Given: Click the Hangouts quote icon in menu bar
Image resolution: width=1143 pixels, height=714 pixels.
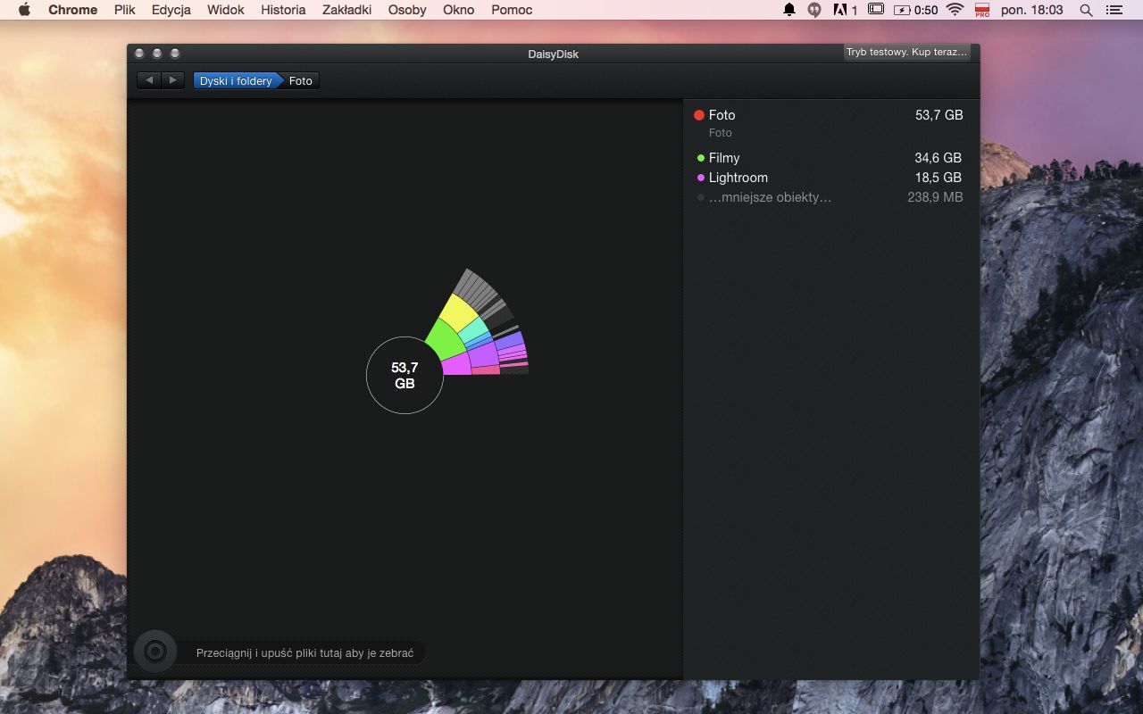Looking at the screenshot, I should (x=814, y=10).
